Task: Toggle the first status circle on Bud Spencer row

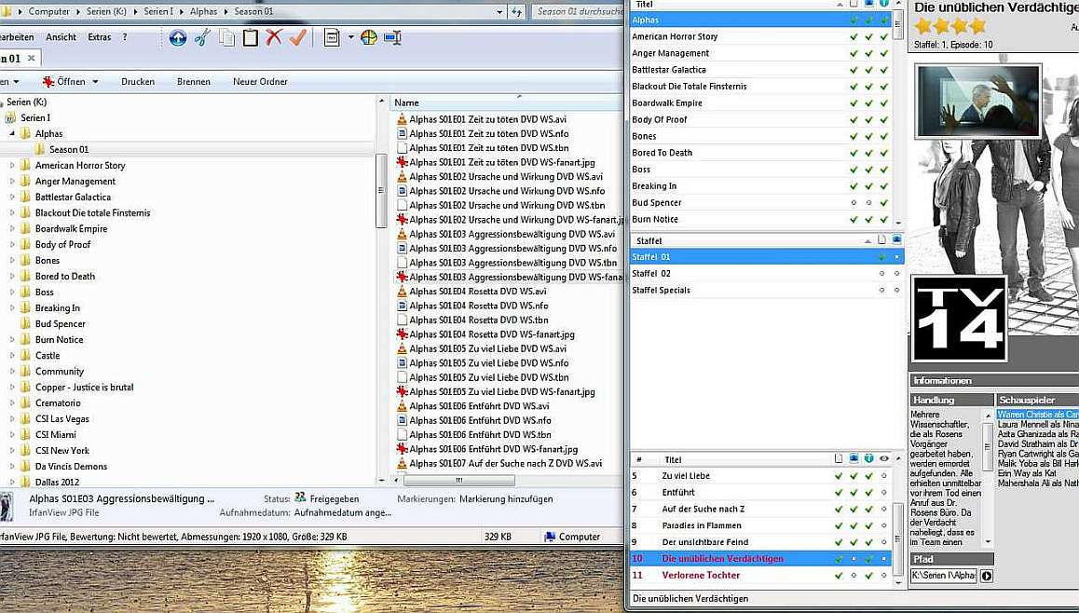Action: (854, 203)
